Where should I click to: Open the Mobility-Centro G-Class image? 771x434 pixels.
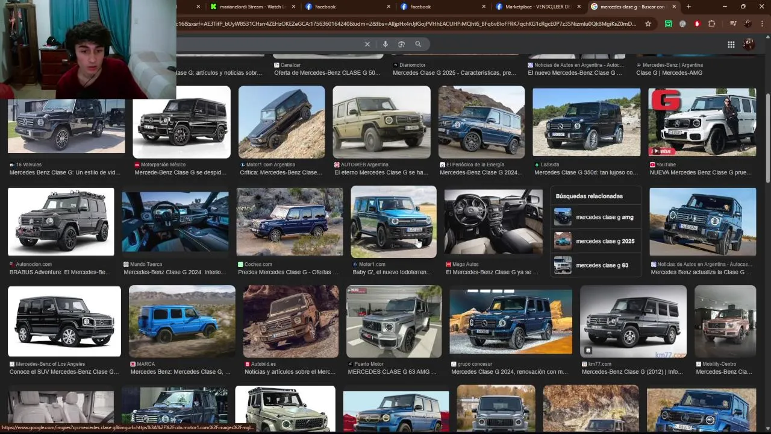725,321
